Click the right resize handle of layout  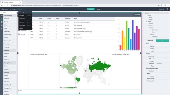tap(141, 53)
